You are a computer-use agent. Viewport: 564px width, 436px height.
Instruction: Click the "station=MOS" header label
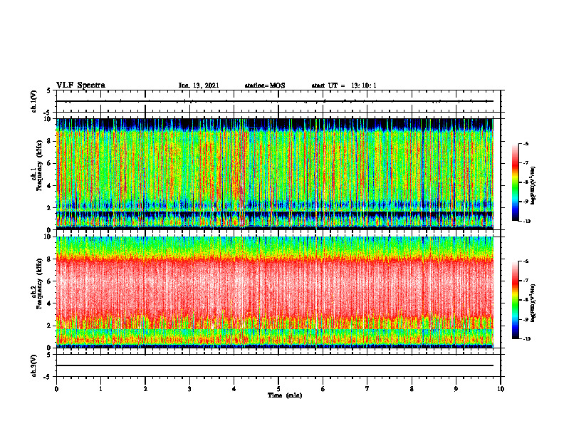coord(265,85)
